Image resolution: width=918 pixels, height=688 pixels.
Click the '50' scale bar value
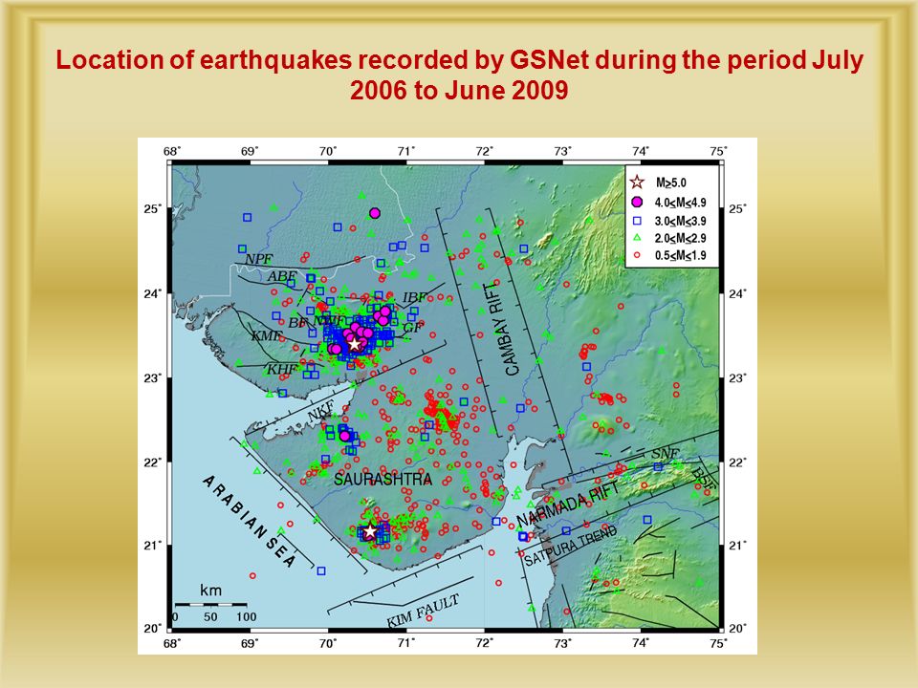(x=210, y=616)
